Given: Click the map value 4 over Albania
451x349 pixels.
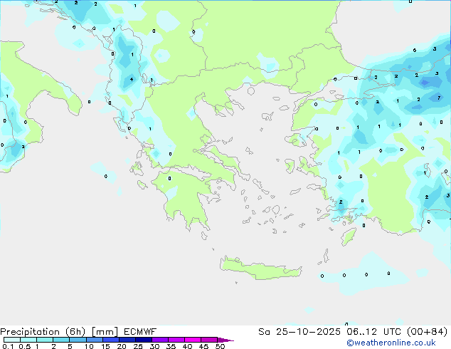Looking at the screenshot, I should pos(132,79).
